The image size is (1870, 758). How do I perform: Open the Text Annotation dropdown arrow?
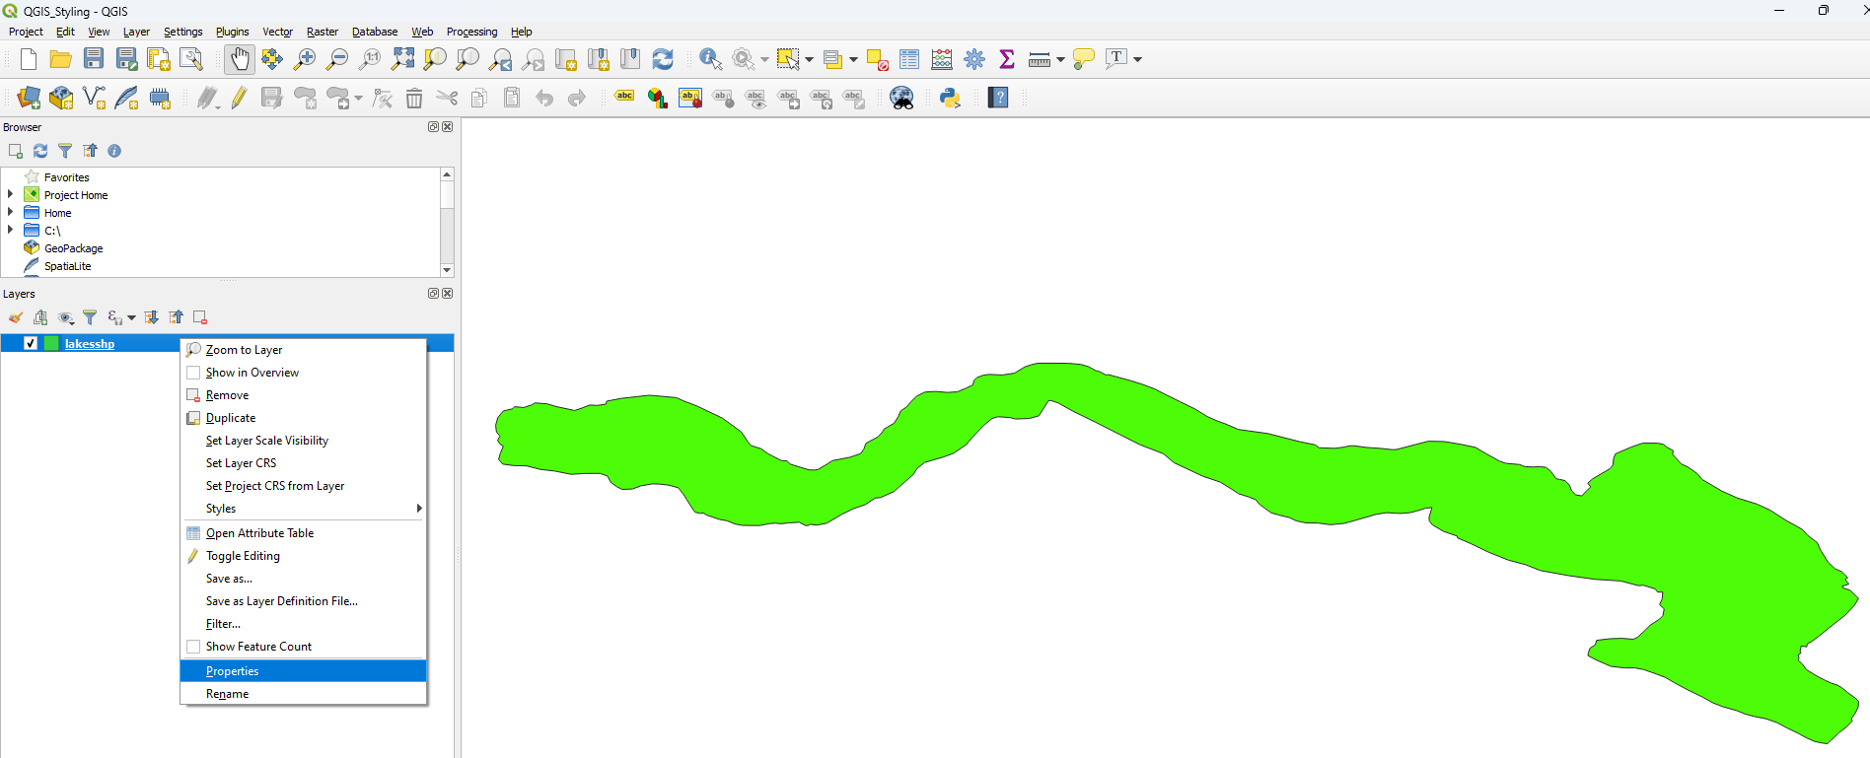[1137, 59]
